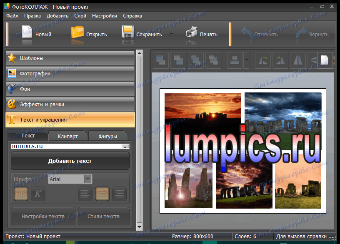
Task: Bring selected layer to front icon
Action: tap(161, 60)
